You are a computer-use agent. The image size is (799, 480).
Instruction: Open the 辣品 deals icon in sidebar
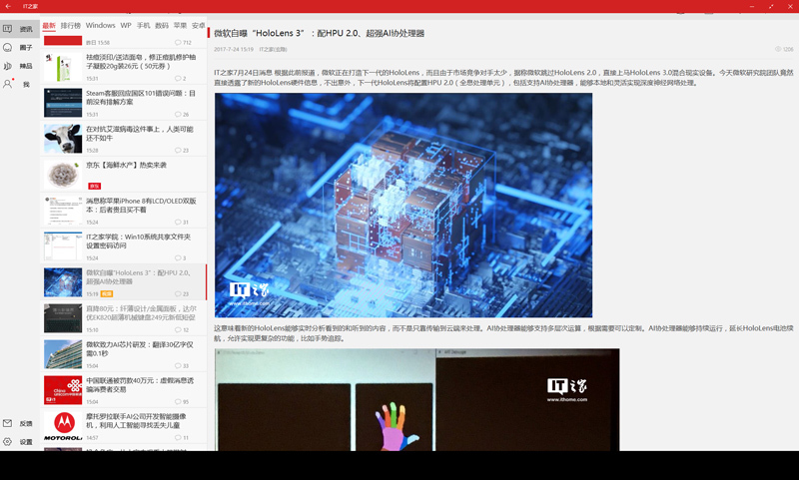coord(8,66)
